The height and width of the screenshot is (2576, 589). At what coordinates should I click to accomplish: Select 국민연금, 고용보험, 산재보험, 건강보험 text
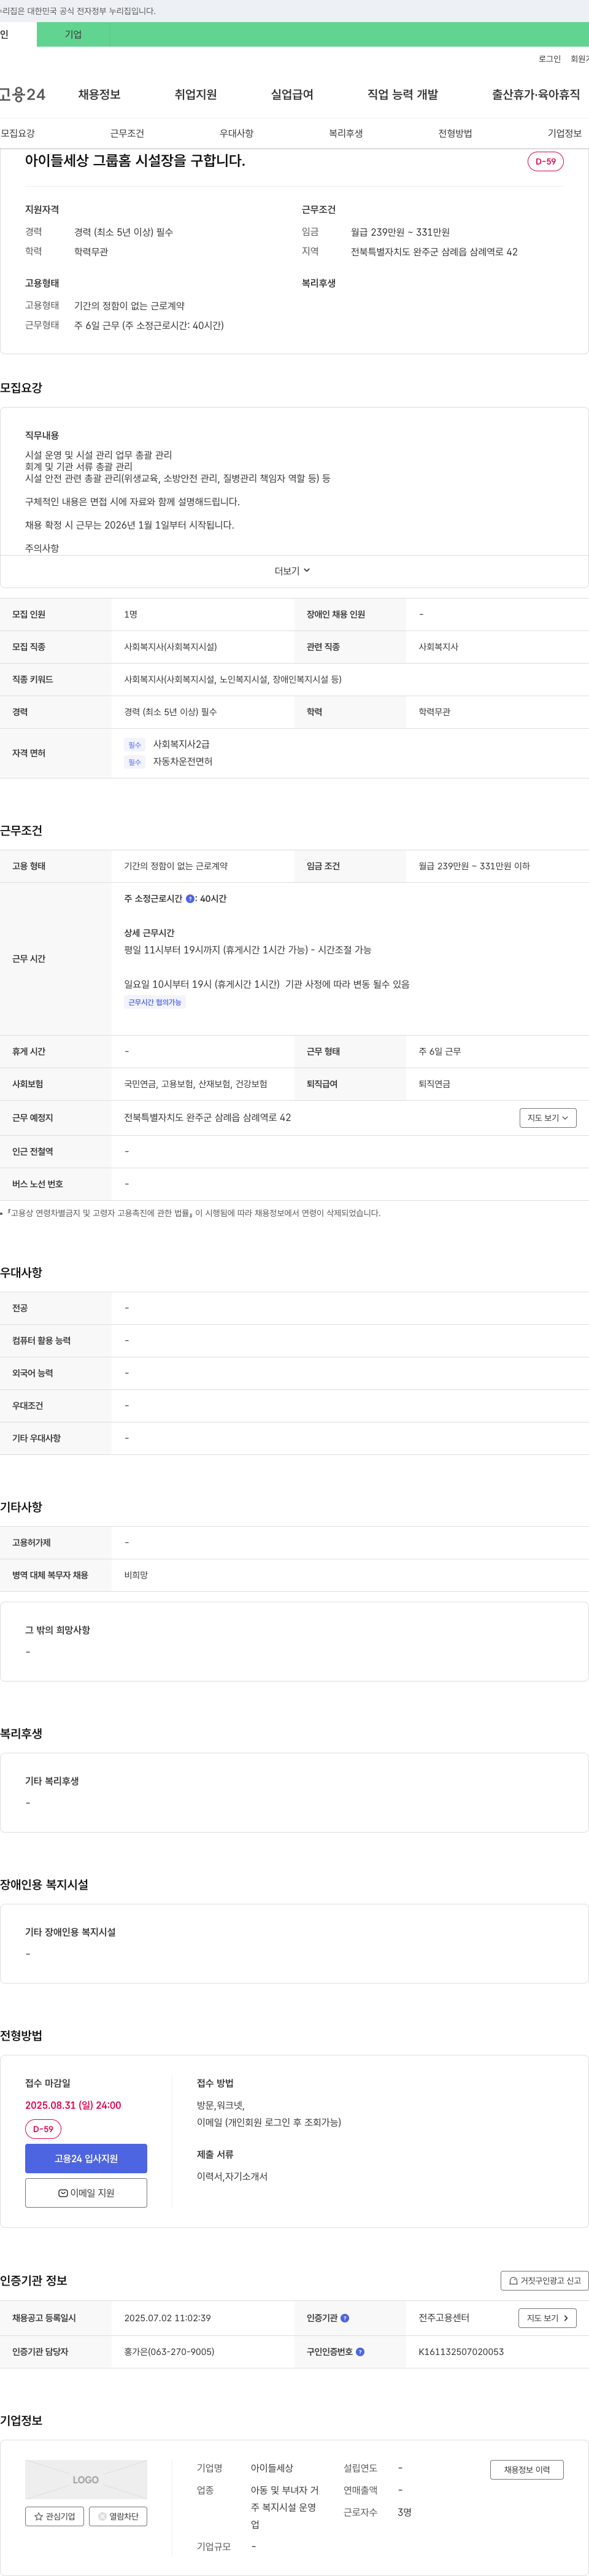pos(196,1084)
